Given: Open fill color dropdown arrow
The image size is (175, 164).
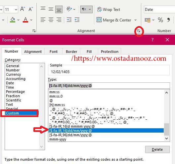Looking at the screenshot, I should pos(19,20).
